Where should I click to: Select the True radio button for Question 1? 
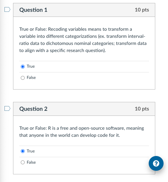[x=23, y=67]
